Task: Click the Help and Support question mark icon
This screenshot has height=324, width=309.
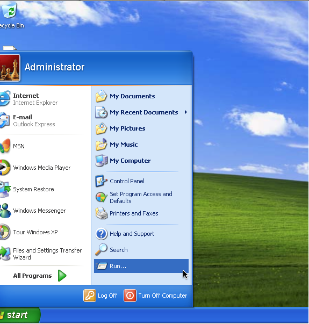Action: point(101,234)
